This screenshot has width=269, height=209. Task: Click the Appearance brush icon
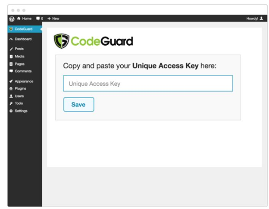click(11, 81)
